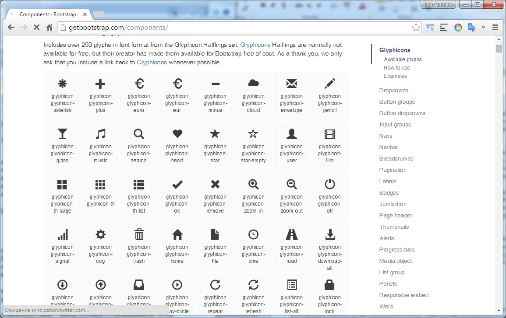Select the th-list glyphicon
The width and height of the screenshot is (506, 318).
click(139, 184)
